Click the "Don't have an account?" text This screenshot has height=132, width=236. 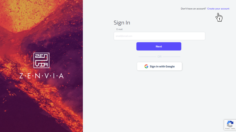(x=193, y=9)
